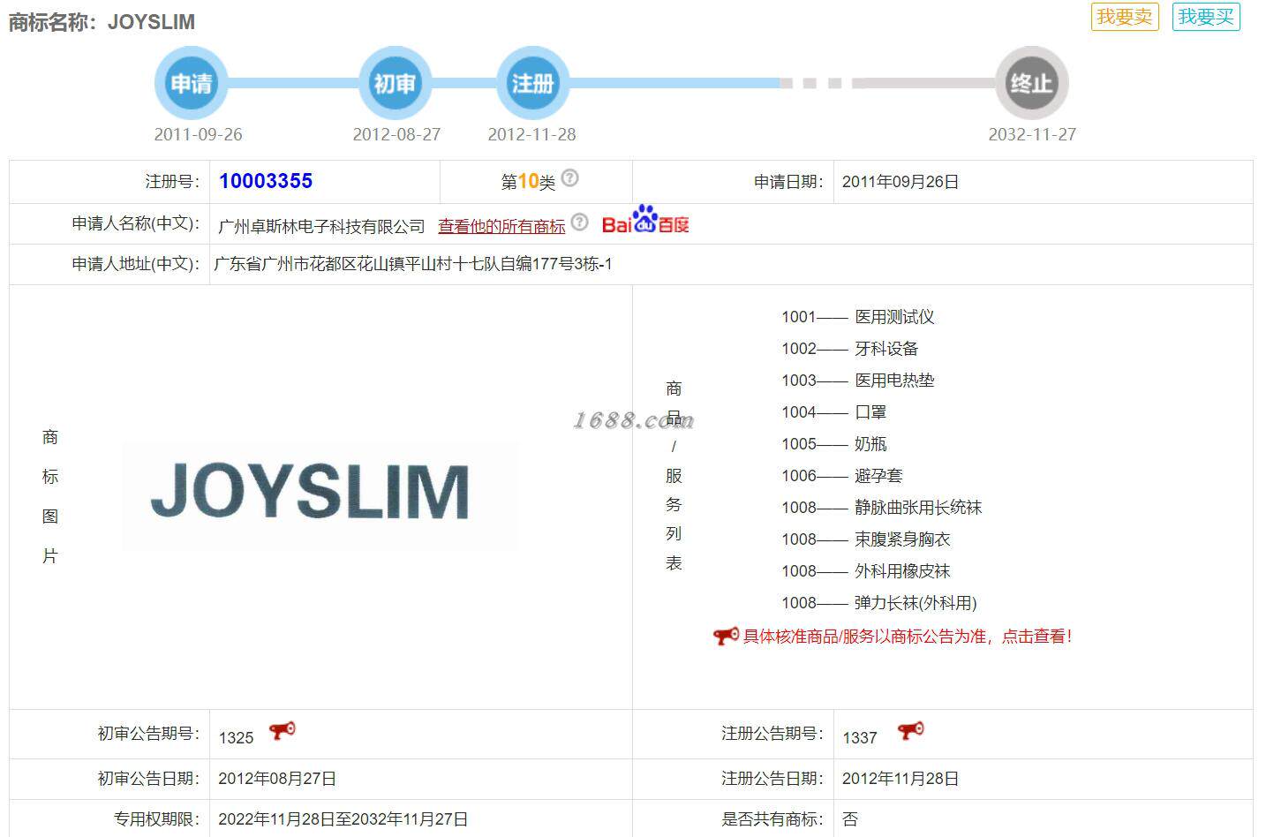The width and height of the screenshot is (1266, 837).
Task: Click megaphone icon beside issue 1337
Action: [x=910, y=731]
